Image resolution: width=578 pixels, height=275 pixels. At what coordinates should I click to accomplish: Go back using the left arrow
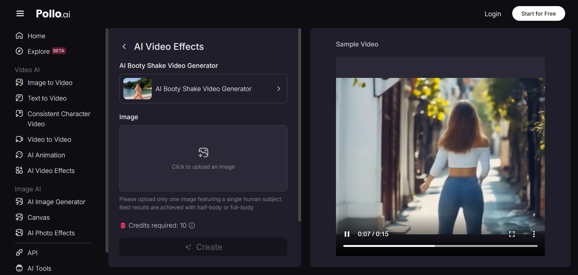124,46
